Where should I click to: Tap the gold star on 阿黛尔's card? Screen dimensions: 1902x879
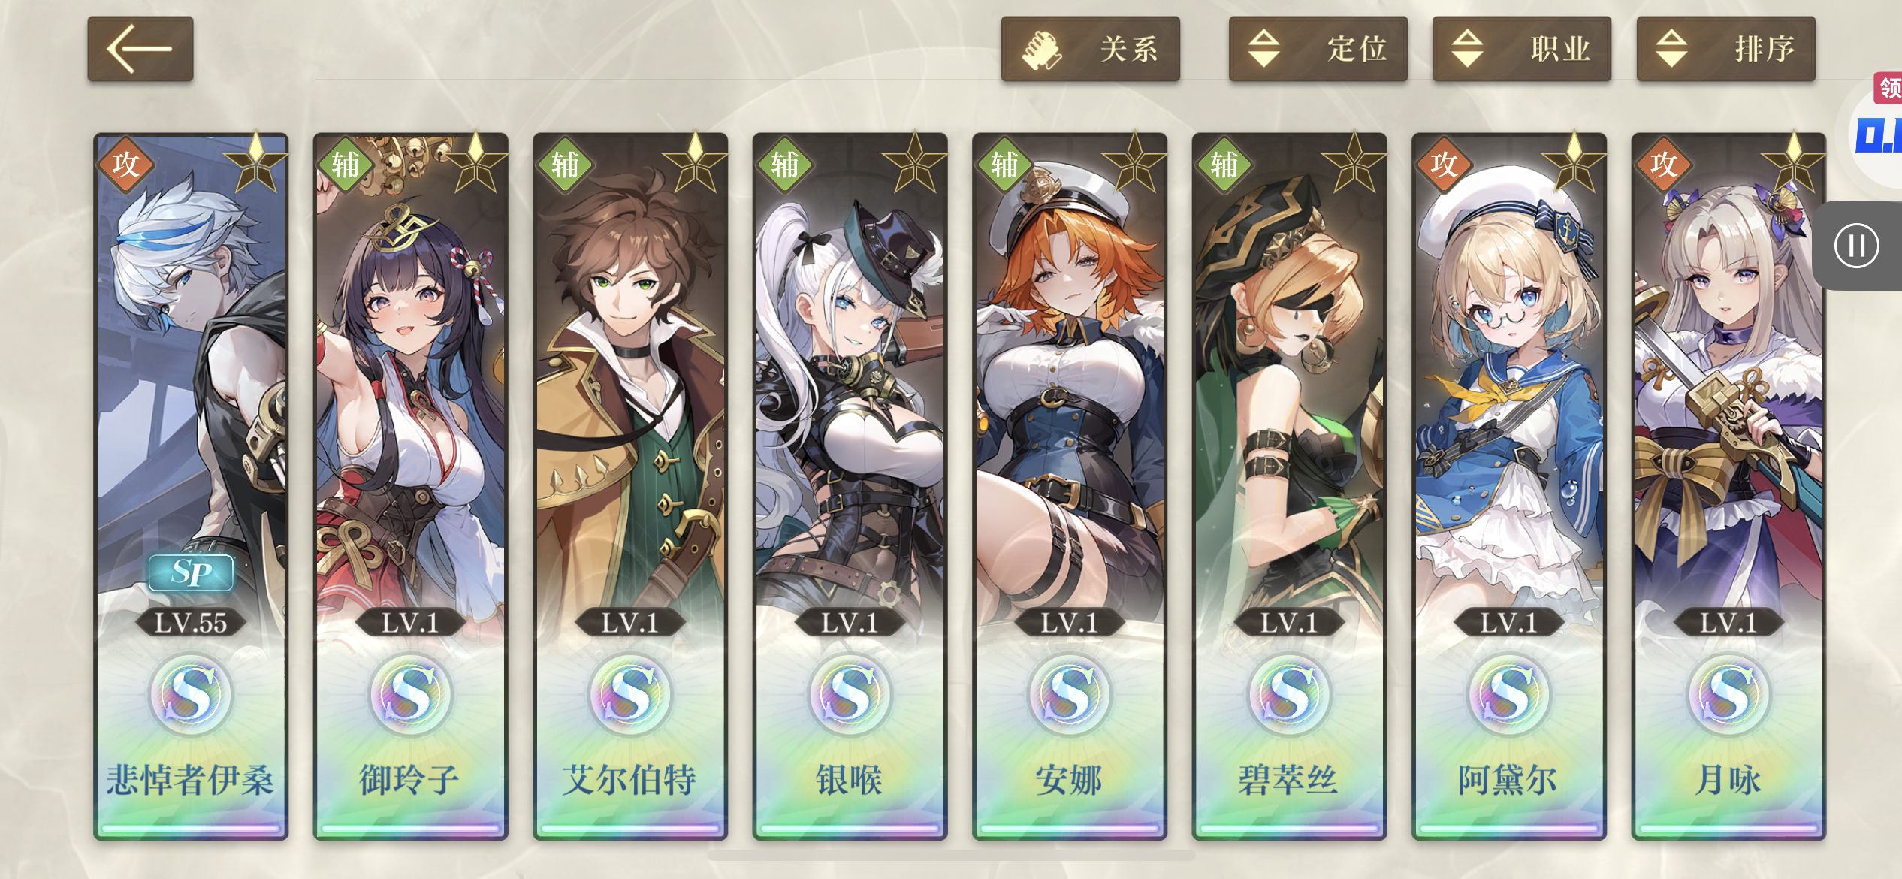click(1574, 164)
